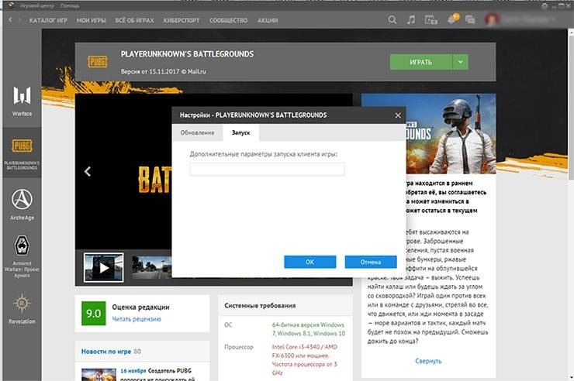
Task: Click the green ИГРАТЬ button
Action: coord(421,62)
